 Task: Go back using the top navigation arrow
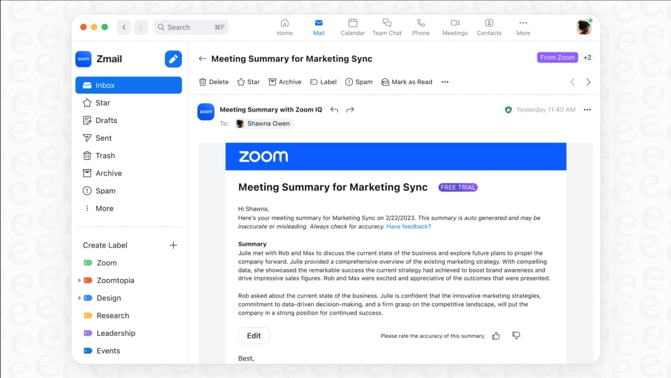point(124,27)
